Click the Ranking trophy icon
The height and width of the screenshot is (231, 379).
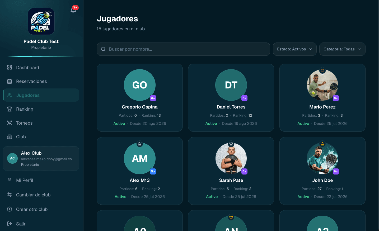point(10,109)
